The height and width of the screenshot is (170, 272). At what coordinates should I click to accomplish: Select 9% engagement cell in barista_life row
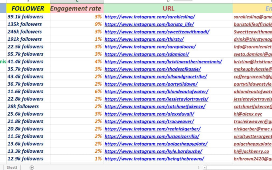click(77, 24)
